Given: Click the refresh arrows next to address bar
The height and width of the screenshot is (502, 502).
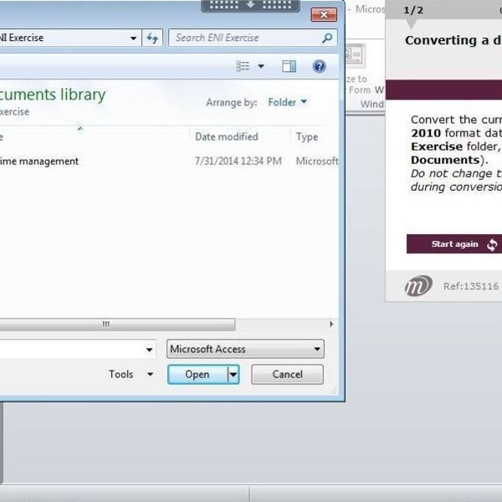Looking at the screenshot, I should [152, 38].
